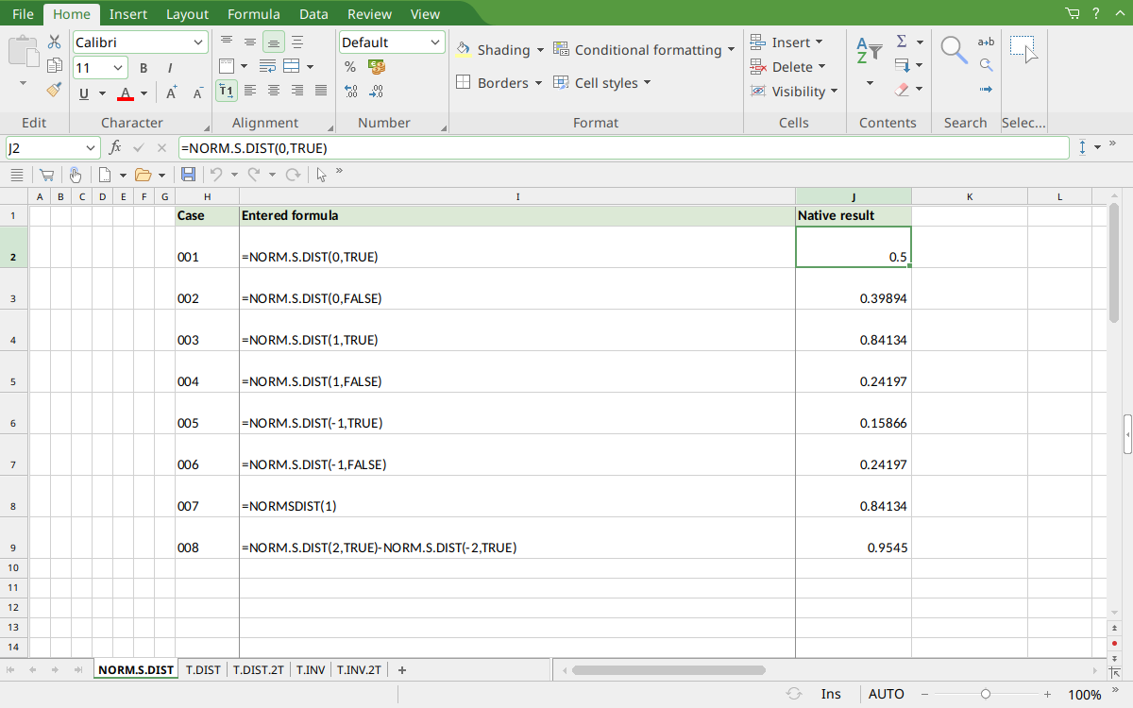Viewport: 1133px width, 708px height.
Task: Decrease font size with A- icon
Action: tap(198, 93)
